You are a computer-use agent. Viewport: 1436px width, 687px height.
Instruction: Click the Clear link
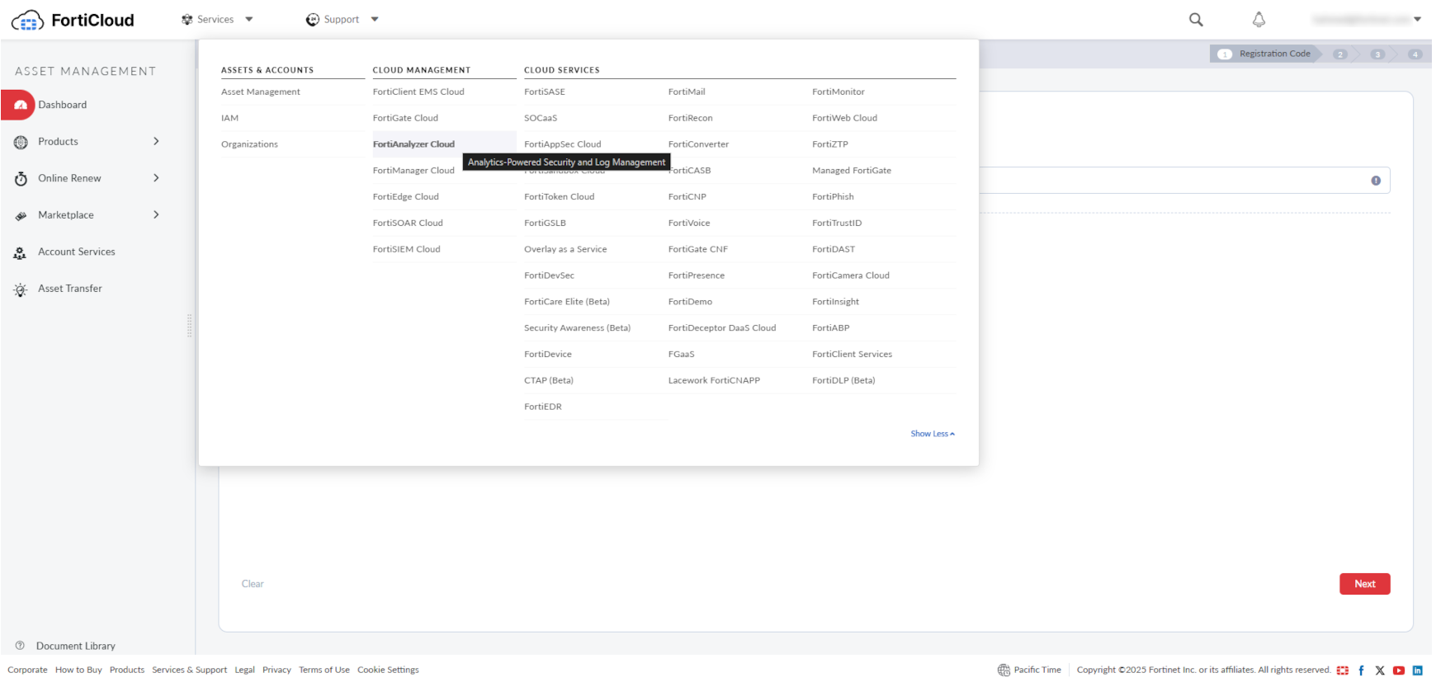[253, 584]
